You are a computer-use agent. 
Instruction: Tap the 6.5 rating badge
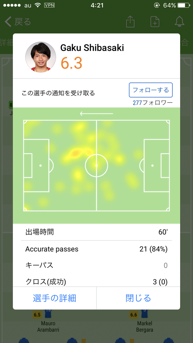[x=37, y=315]
